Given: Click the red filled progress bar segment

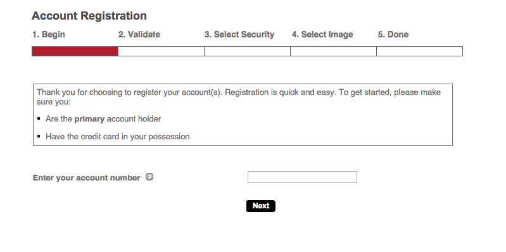Looking at the screenshot, I should coord(75,51).
